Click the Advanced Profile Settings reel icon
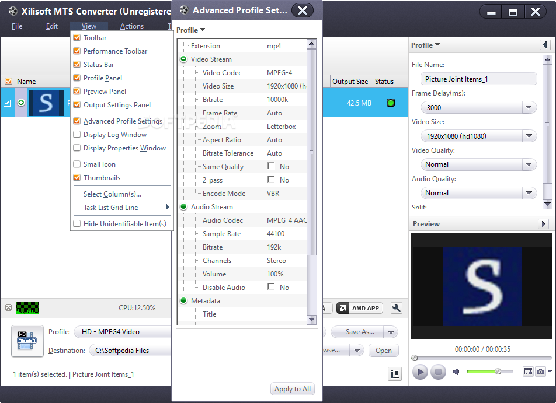Image resolution: width=556 pixels, height=403 pixels. 184,10
